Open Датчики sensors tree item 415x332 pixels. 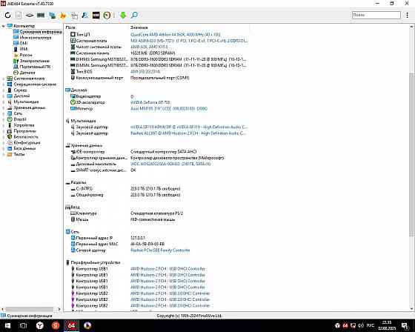pos(27,73)
